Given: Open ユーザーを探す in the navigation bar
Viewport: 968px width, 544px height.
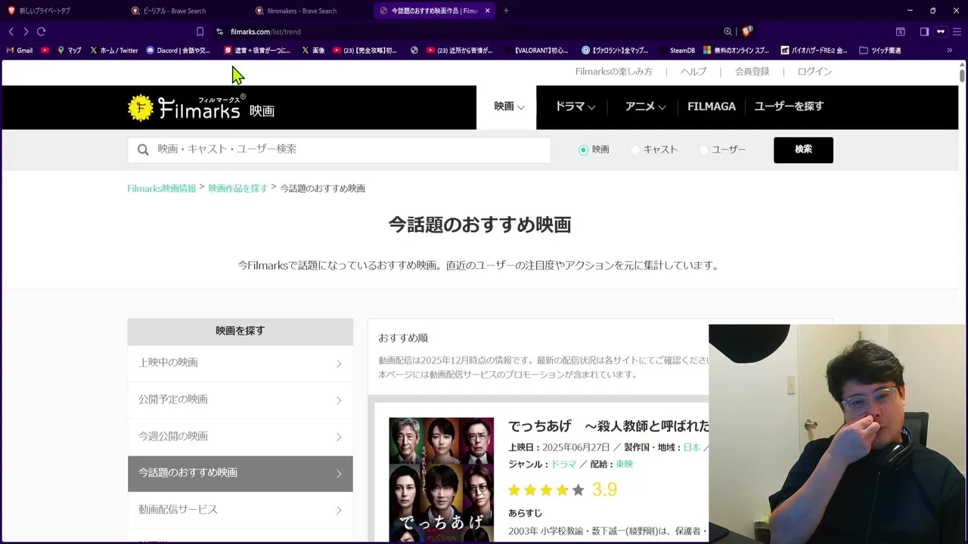Looking at the screenshot, I should click(x=789, y=107).
